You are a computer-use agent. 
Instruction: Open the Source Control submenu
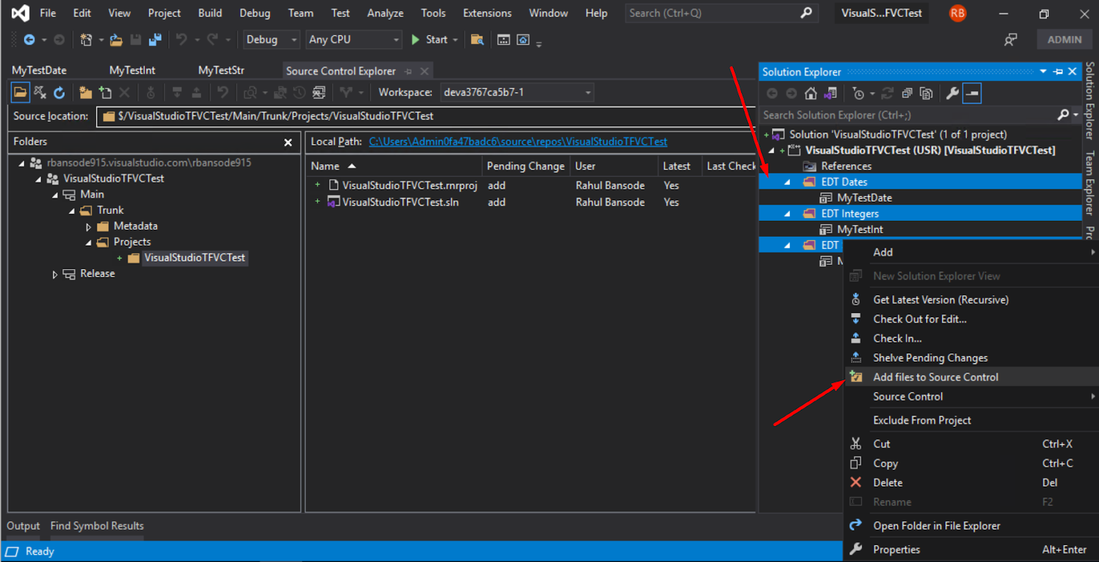tap(971, 397)
